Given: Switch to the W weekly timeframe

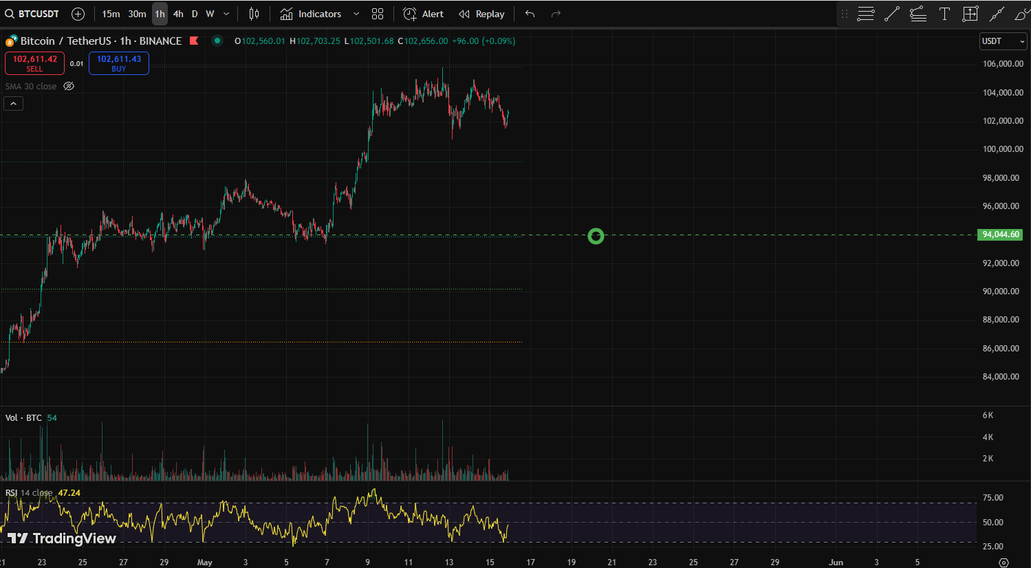Looking at the screenshot, I should [x=210, y=14].
